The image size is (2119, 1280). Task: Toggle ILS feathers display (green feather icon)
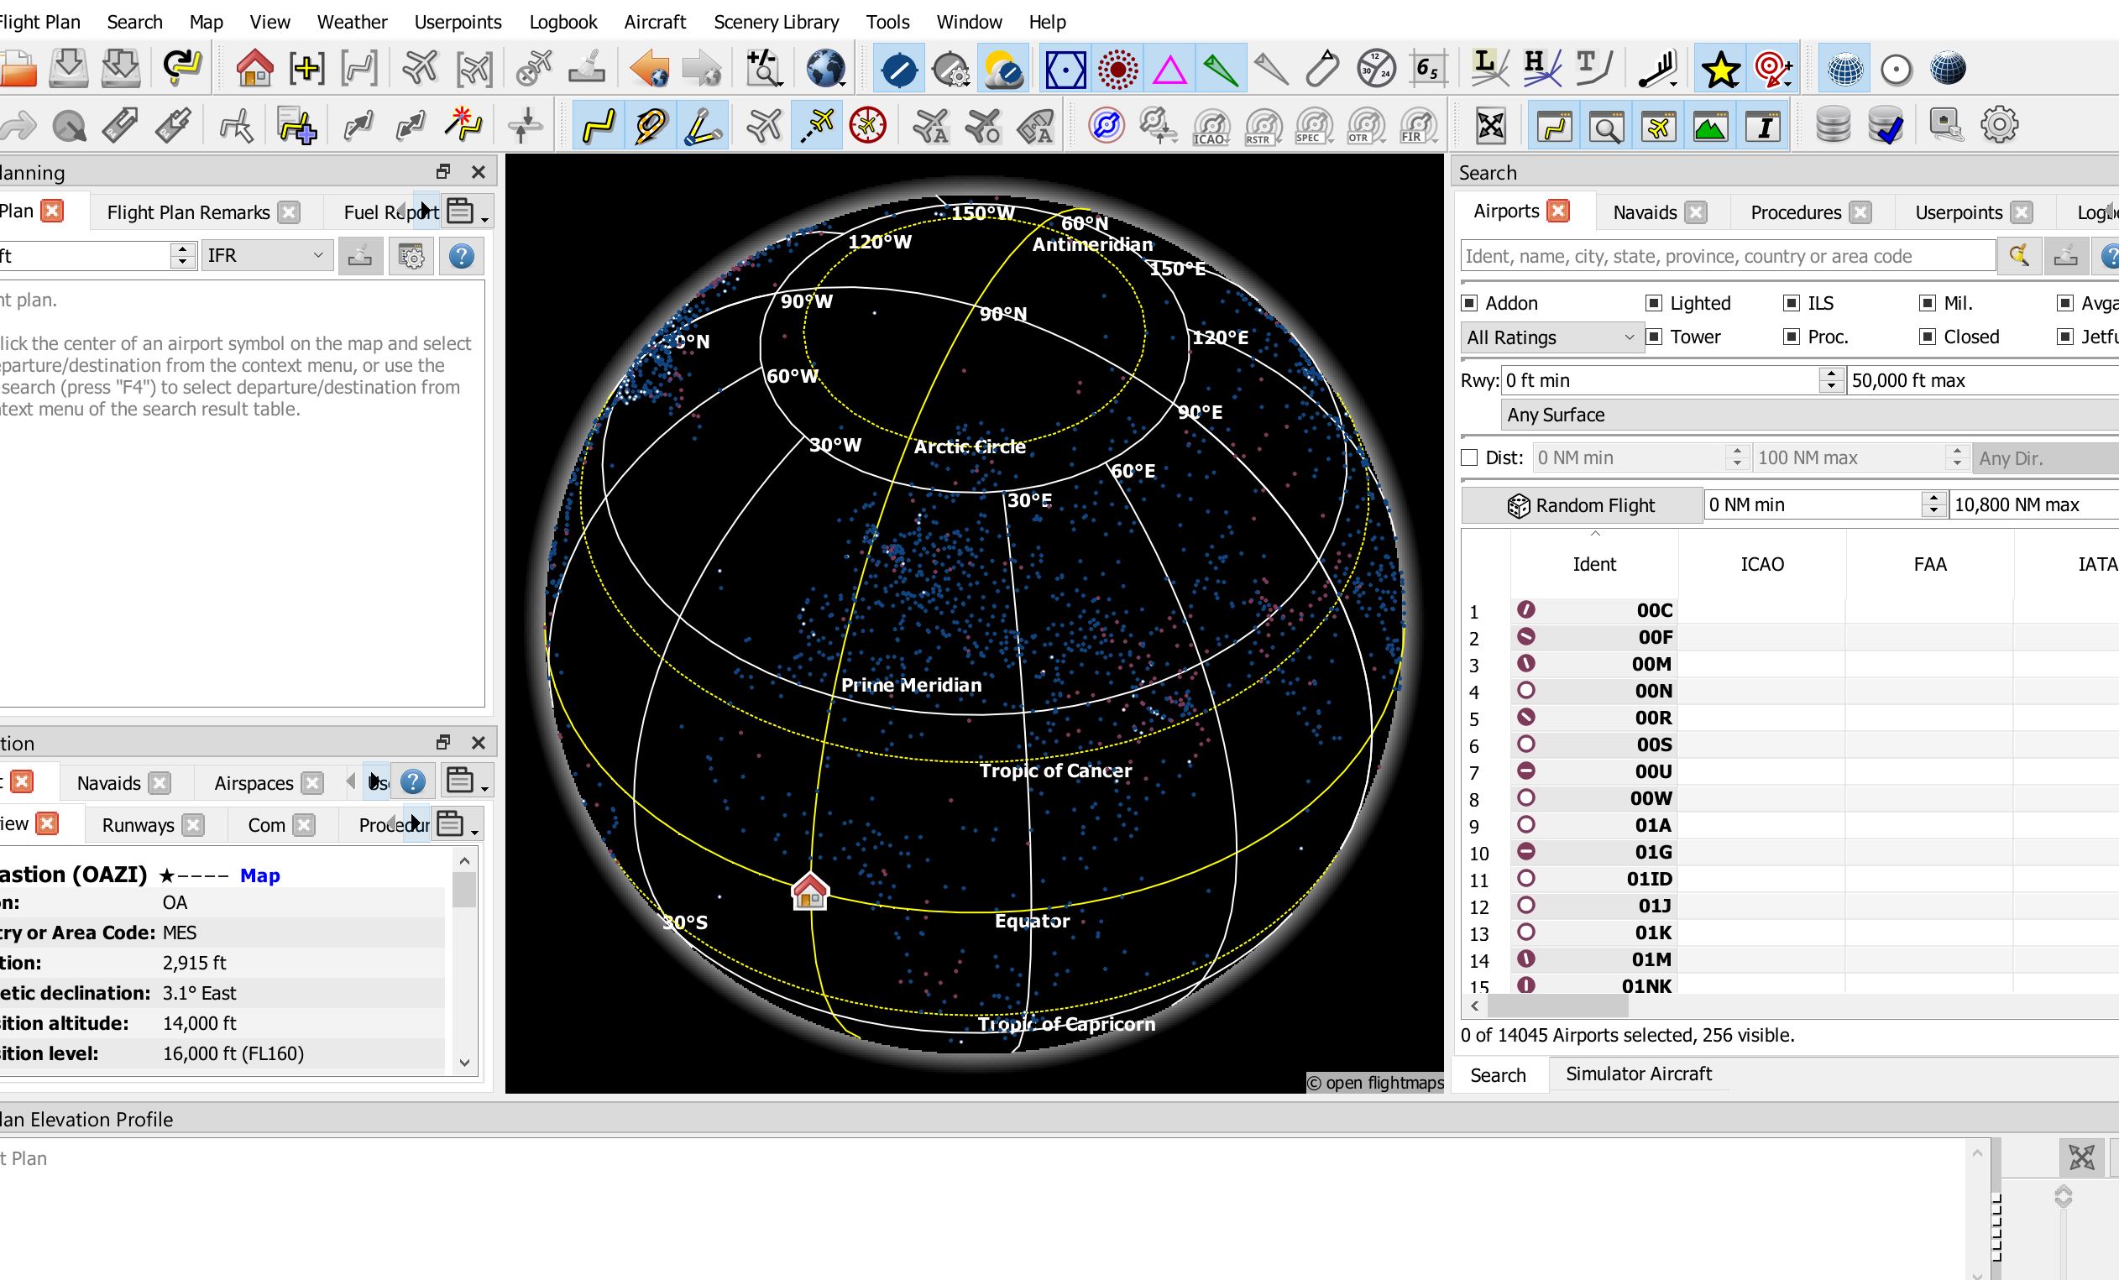point(1222,69)
